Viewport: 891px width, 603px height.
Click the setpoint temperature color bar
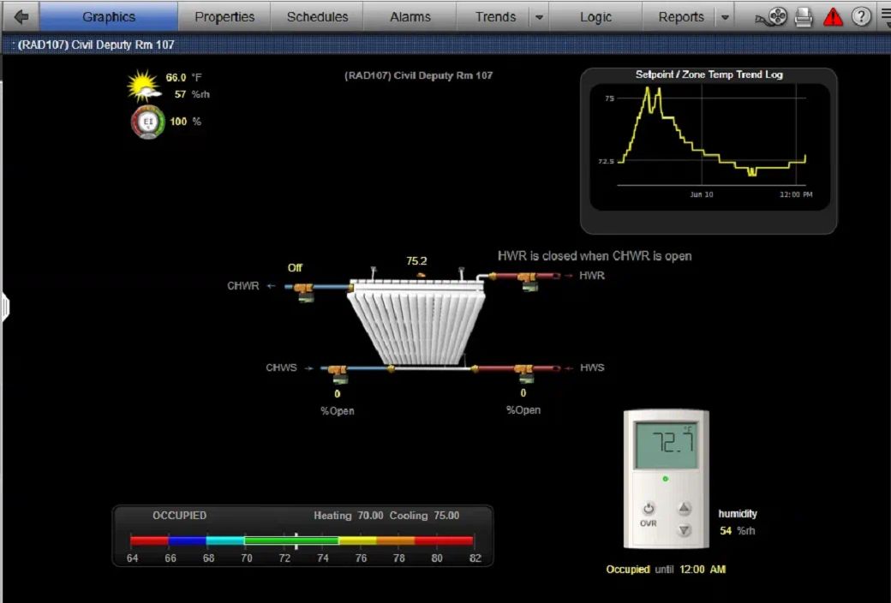(x=302, y=540)
